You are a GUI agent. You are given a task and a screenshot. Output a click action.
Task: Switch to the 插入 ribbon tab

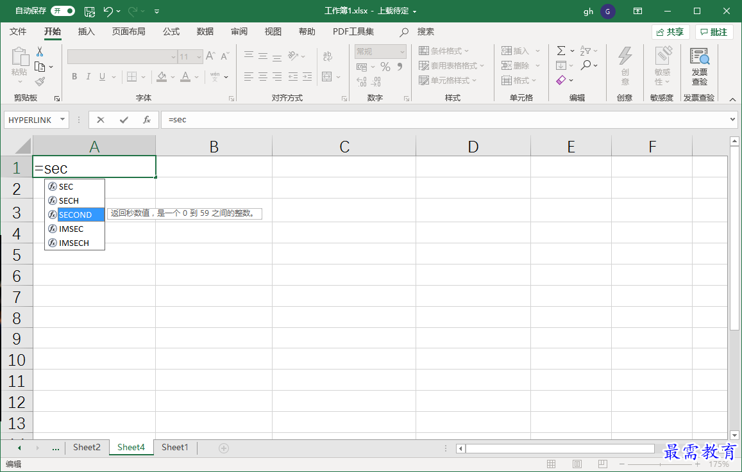(86, 31)
